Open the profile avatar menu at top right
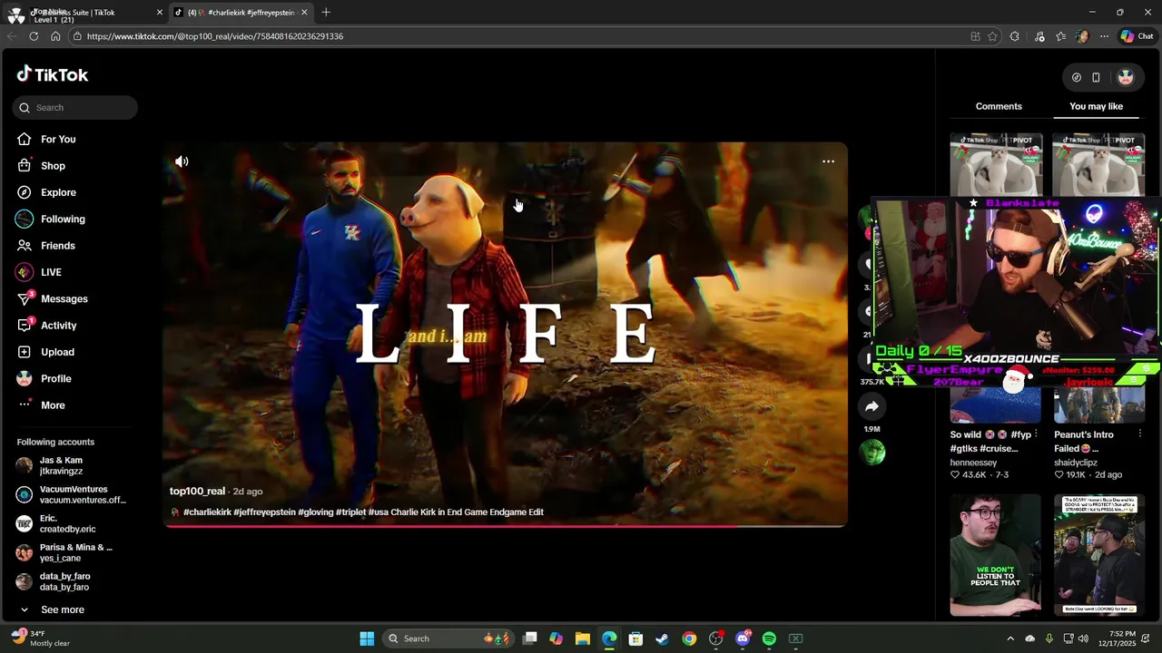Image resolution: width=1162 pixels, height=653 pixels. [1126, 77]
